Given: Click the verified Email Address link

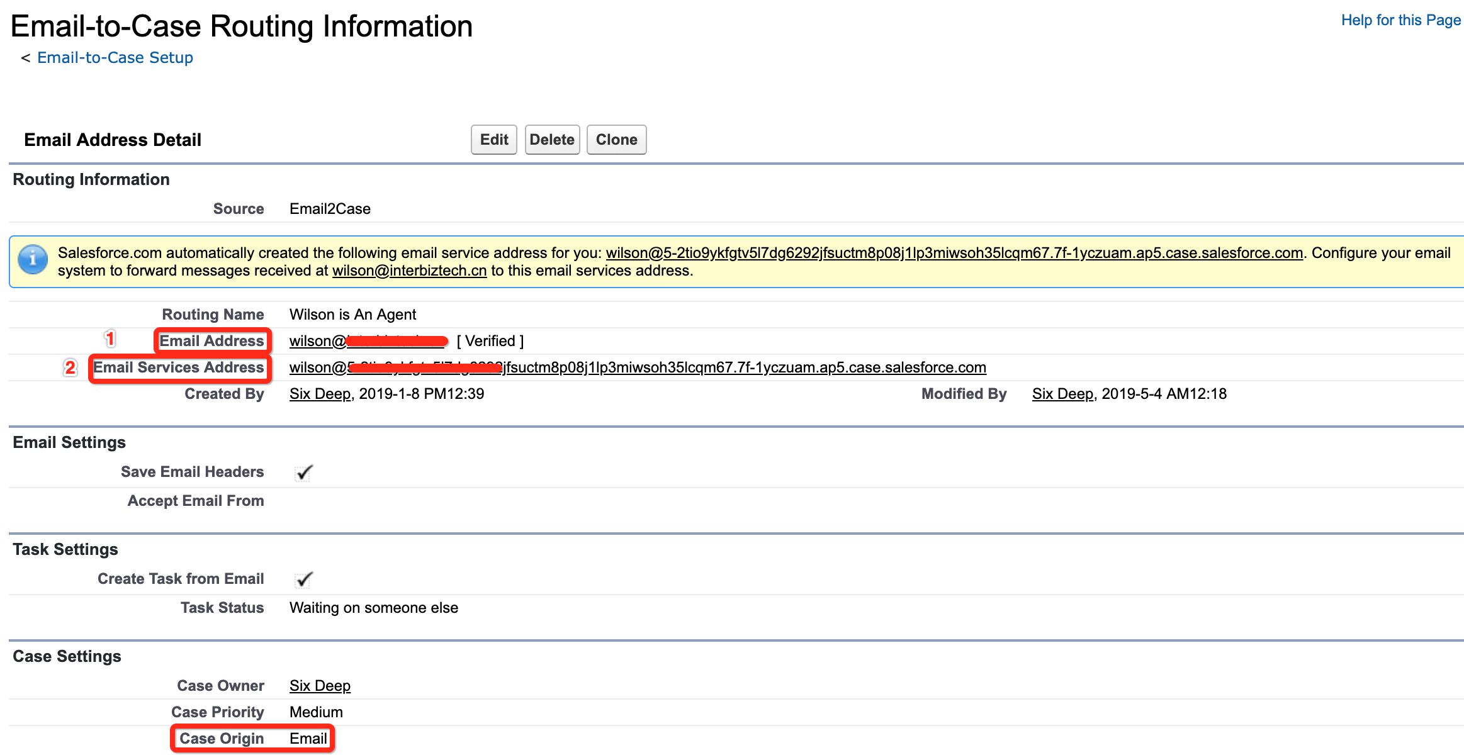Looking at the screenshot, I should click(368, 341).
